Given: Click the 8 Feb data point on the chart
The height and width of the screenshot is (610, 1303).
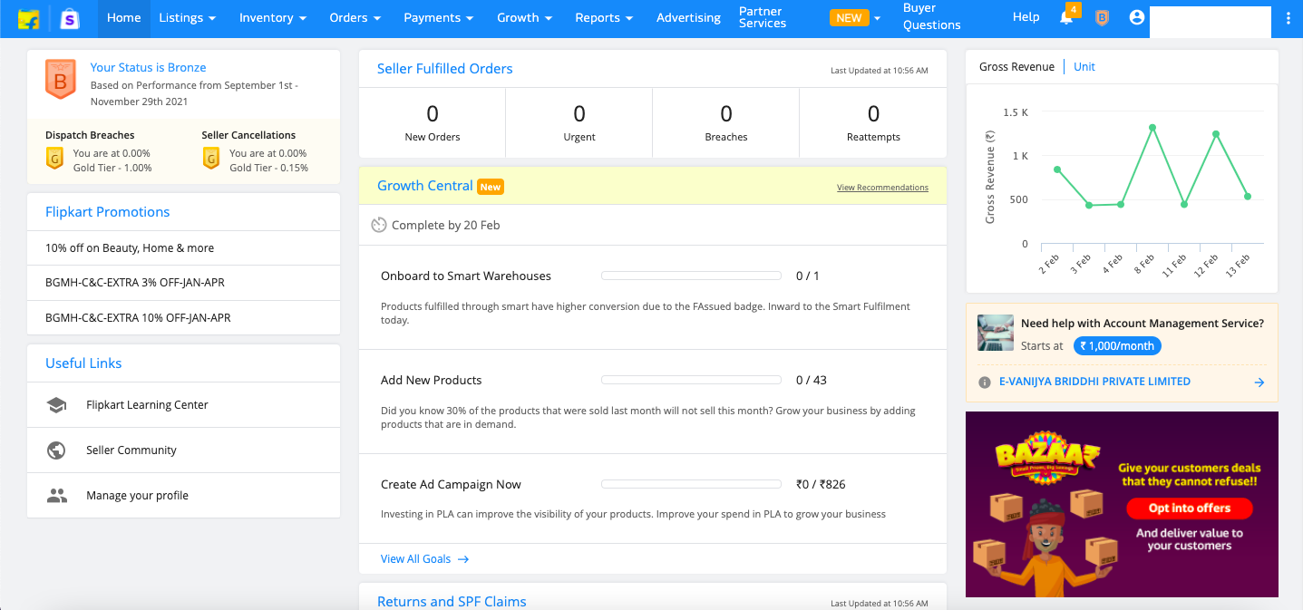Looking at the screenshot, I should (1152, 128).
